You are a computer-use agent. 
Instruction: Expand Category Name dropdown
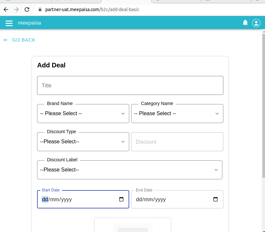[x=177, y=114]
